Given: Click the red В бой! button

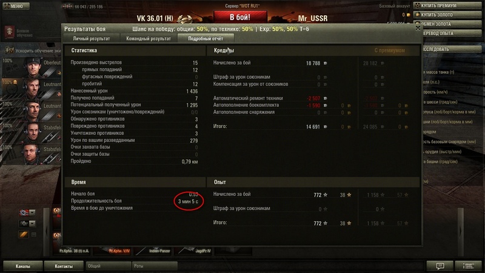Looking at the screenshot, I should coord(240,18).
